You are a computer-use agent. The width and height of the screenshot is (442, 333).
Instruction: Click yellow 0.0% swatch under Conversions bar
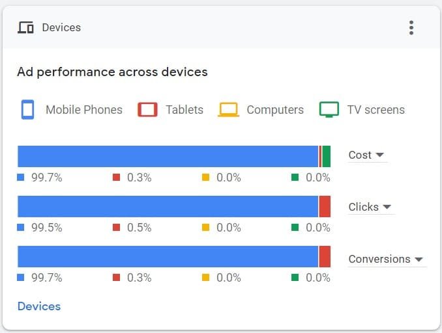206,278
